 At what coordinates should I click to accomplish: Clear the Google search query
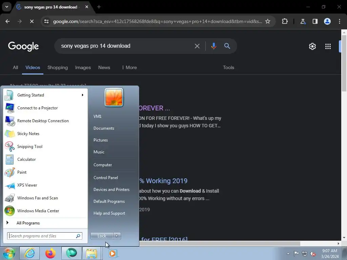tap(197, 46)
